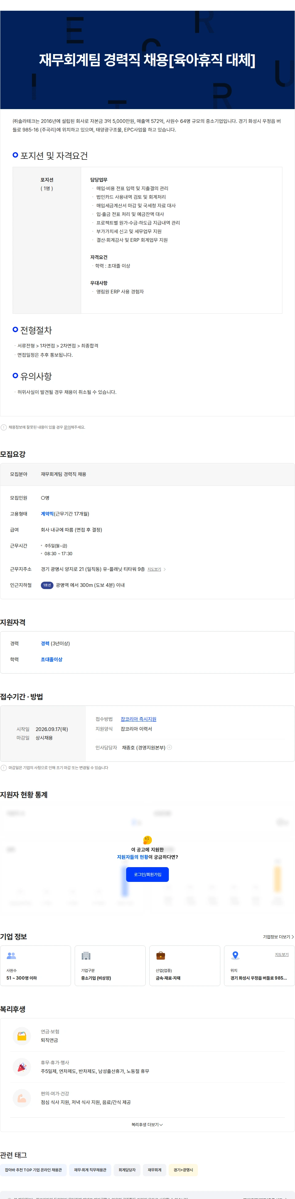295x1199 pixels.
Task: Click the 중소기업 (비상장) card
Action: click(110, 966)
